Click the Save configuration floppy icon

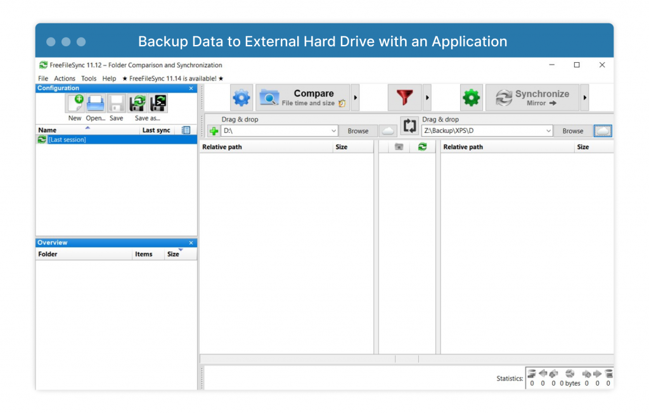pyautogui.click(x=117, y=103)
